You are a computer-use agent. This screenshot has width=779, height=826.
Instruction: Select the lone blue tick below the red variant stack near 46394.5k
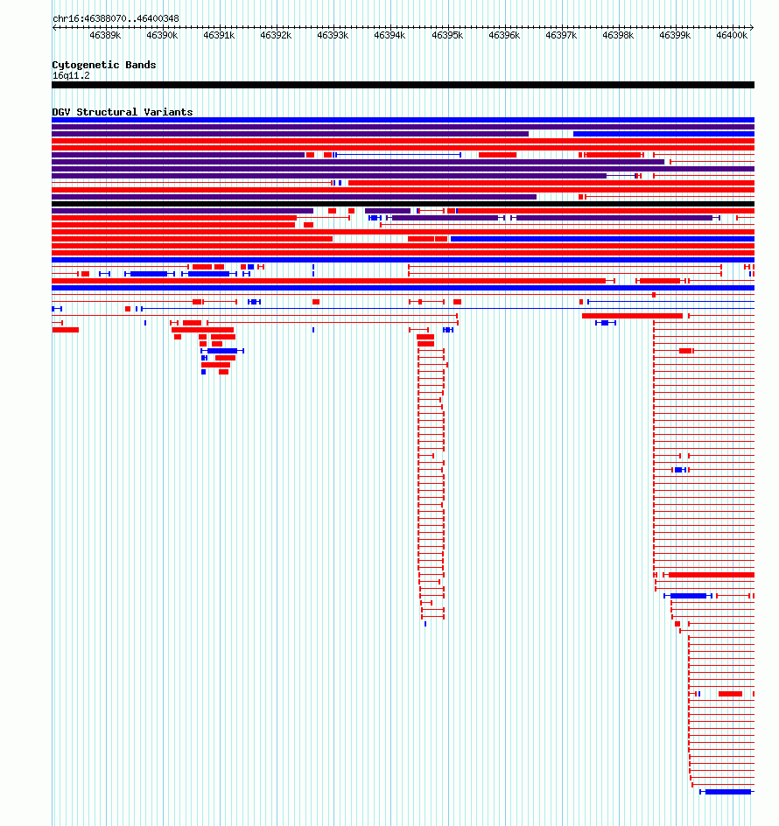(425, 624)
